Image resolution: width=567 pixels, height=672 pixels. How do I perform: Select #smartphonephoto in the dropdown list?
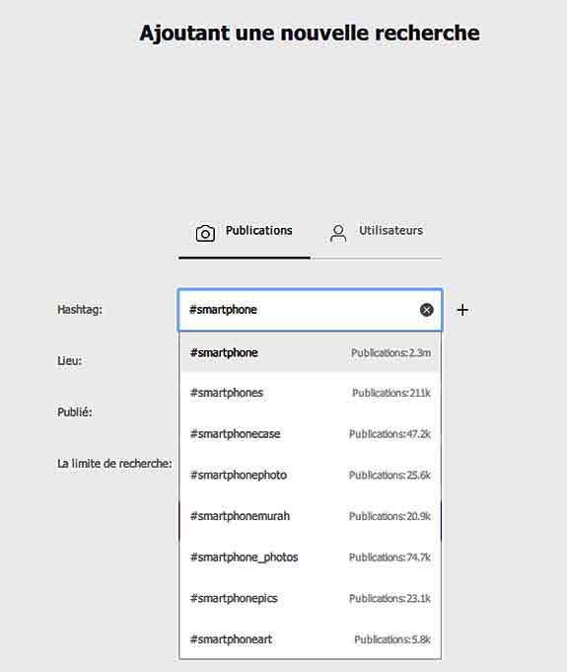310,475
